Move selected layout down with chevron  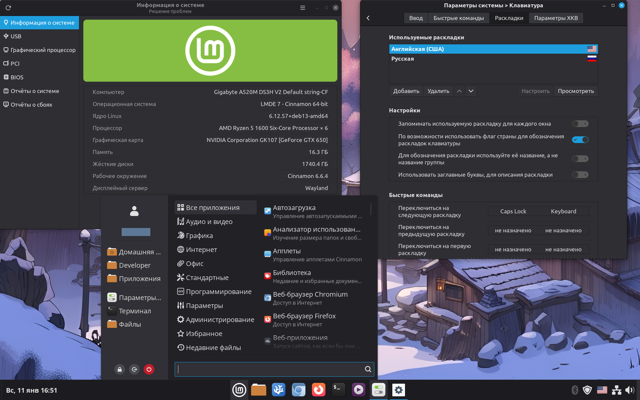point(471,91)
